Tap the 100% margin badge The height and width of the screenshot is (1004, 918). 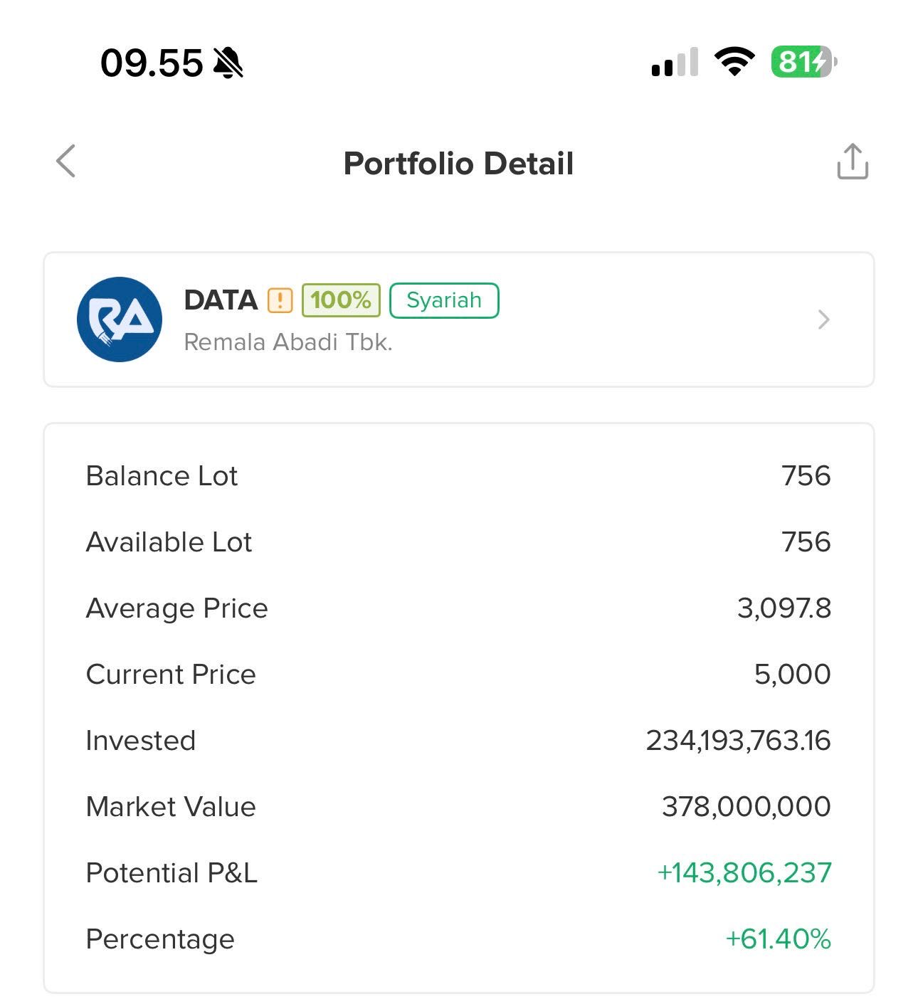(341, 300)
